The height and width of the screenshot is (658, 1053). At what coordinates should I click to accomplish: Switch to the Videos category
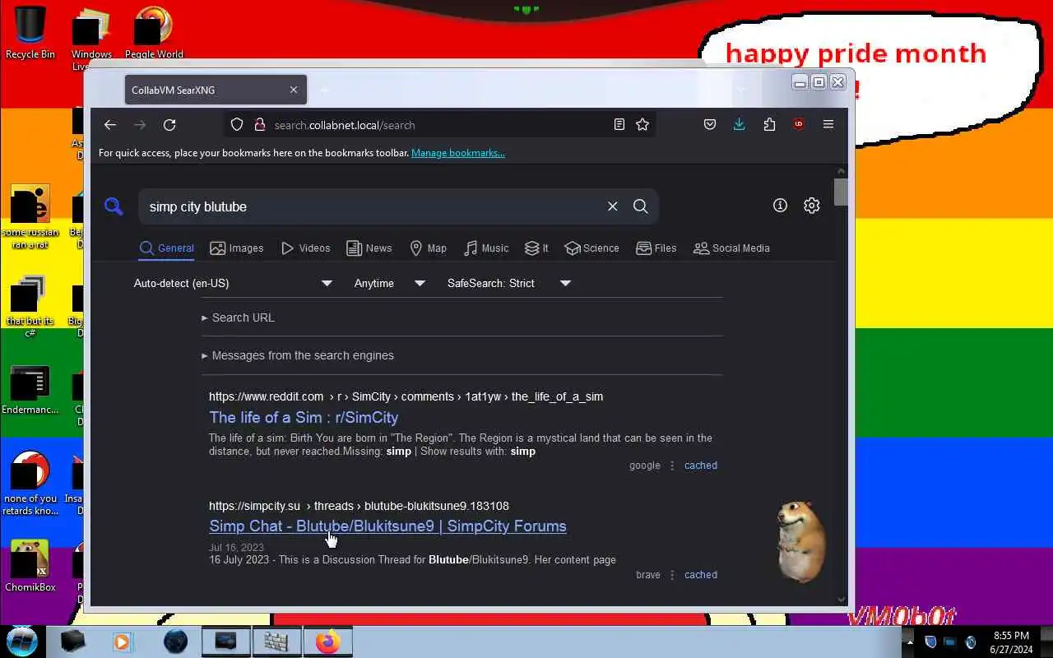[x=306, y=248]
